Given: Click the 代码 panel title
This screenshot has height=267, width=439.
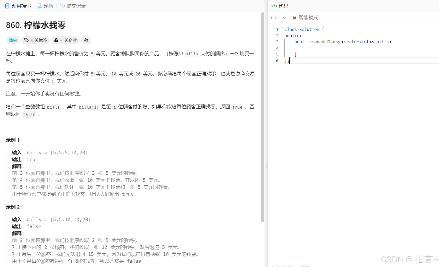Looking at the screenshot, I should tap(283, 6).
